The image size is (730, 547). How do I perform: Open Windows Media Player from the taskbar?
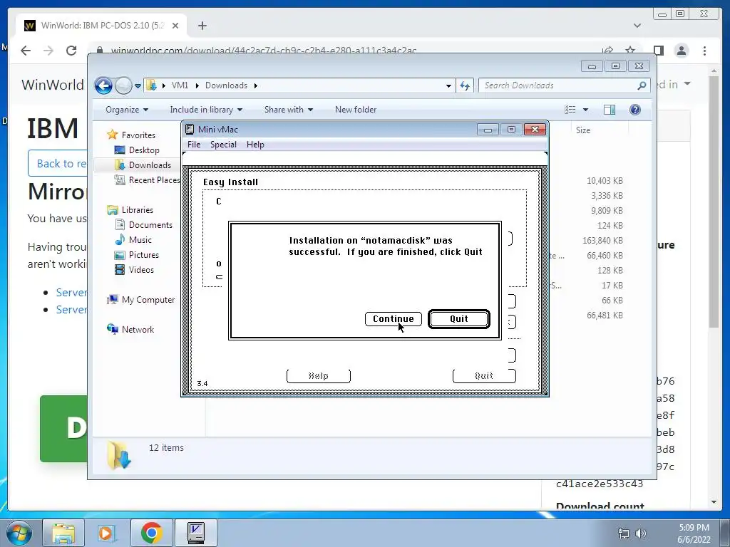coord(107,533)
